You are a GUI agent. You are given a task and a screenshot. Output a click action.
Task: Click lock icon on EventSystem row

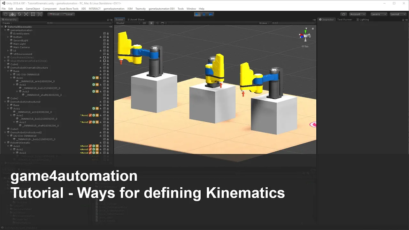pos(108,34)
